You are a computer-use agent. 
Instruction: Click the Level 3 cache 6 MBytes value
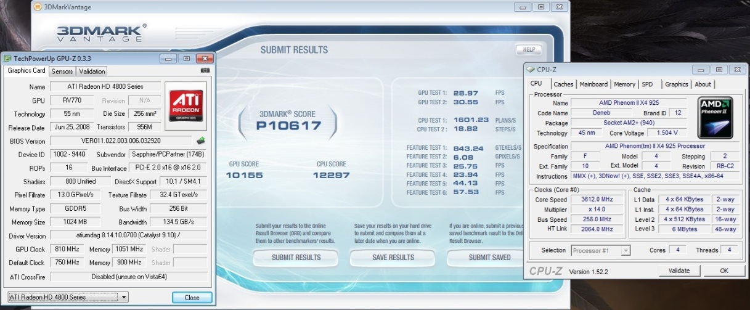point(685,229)
